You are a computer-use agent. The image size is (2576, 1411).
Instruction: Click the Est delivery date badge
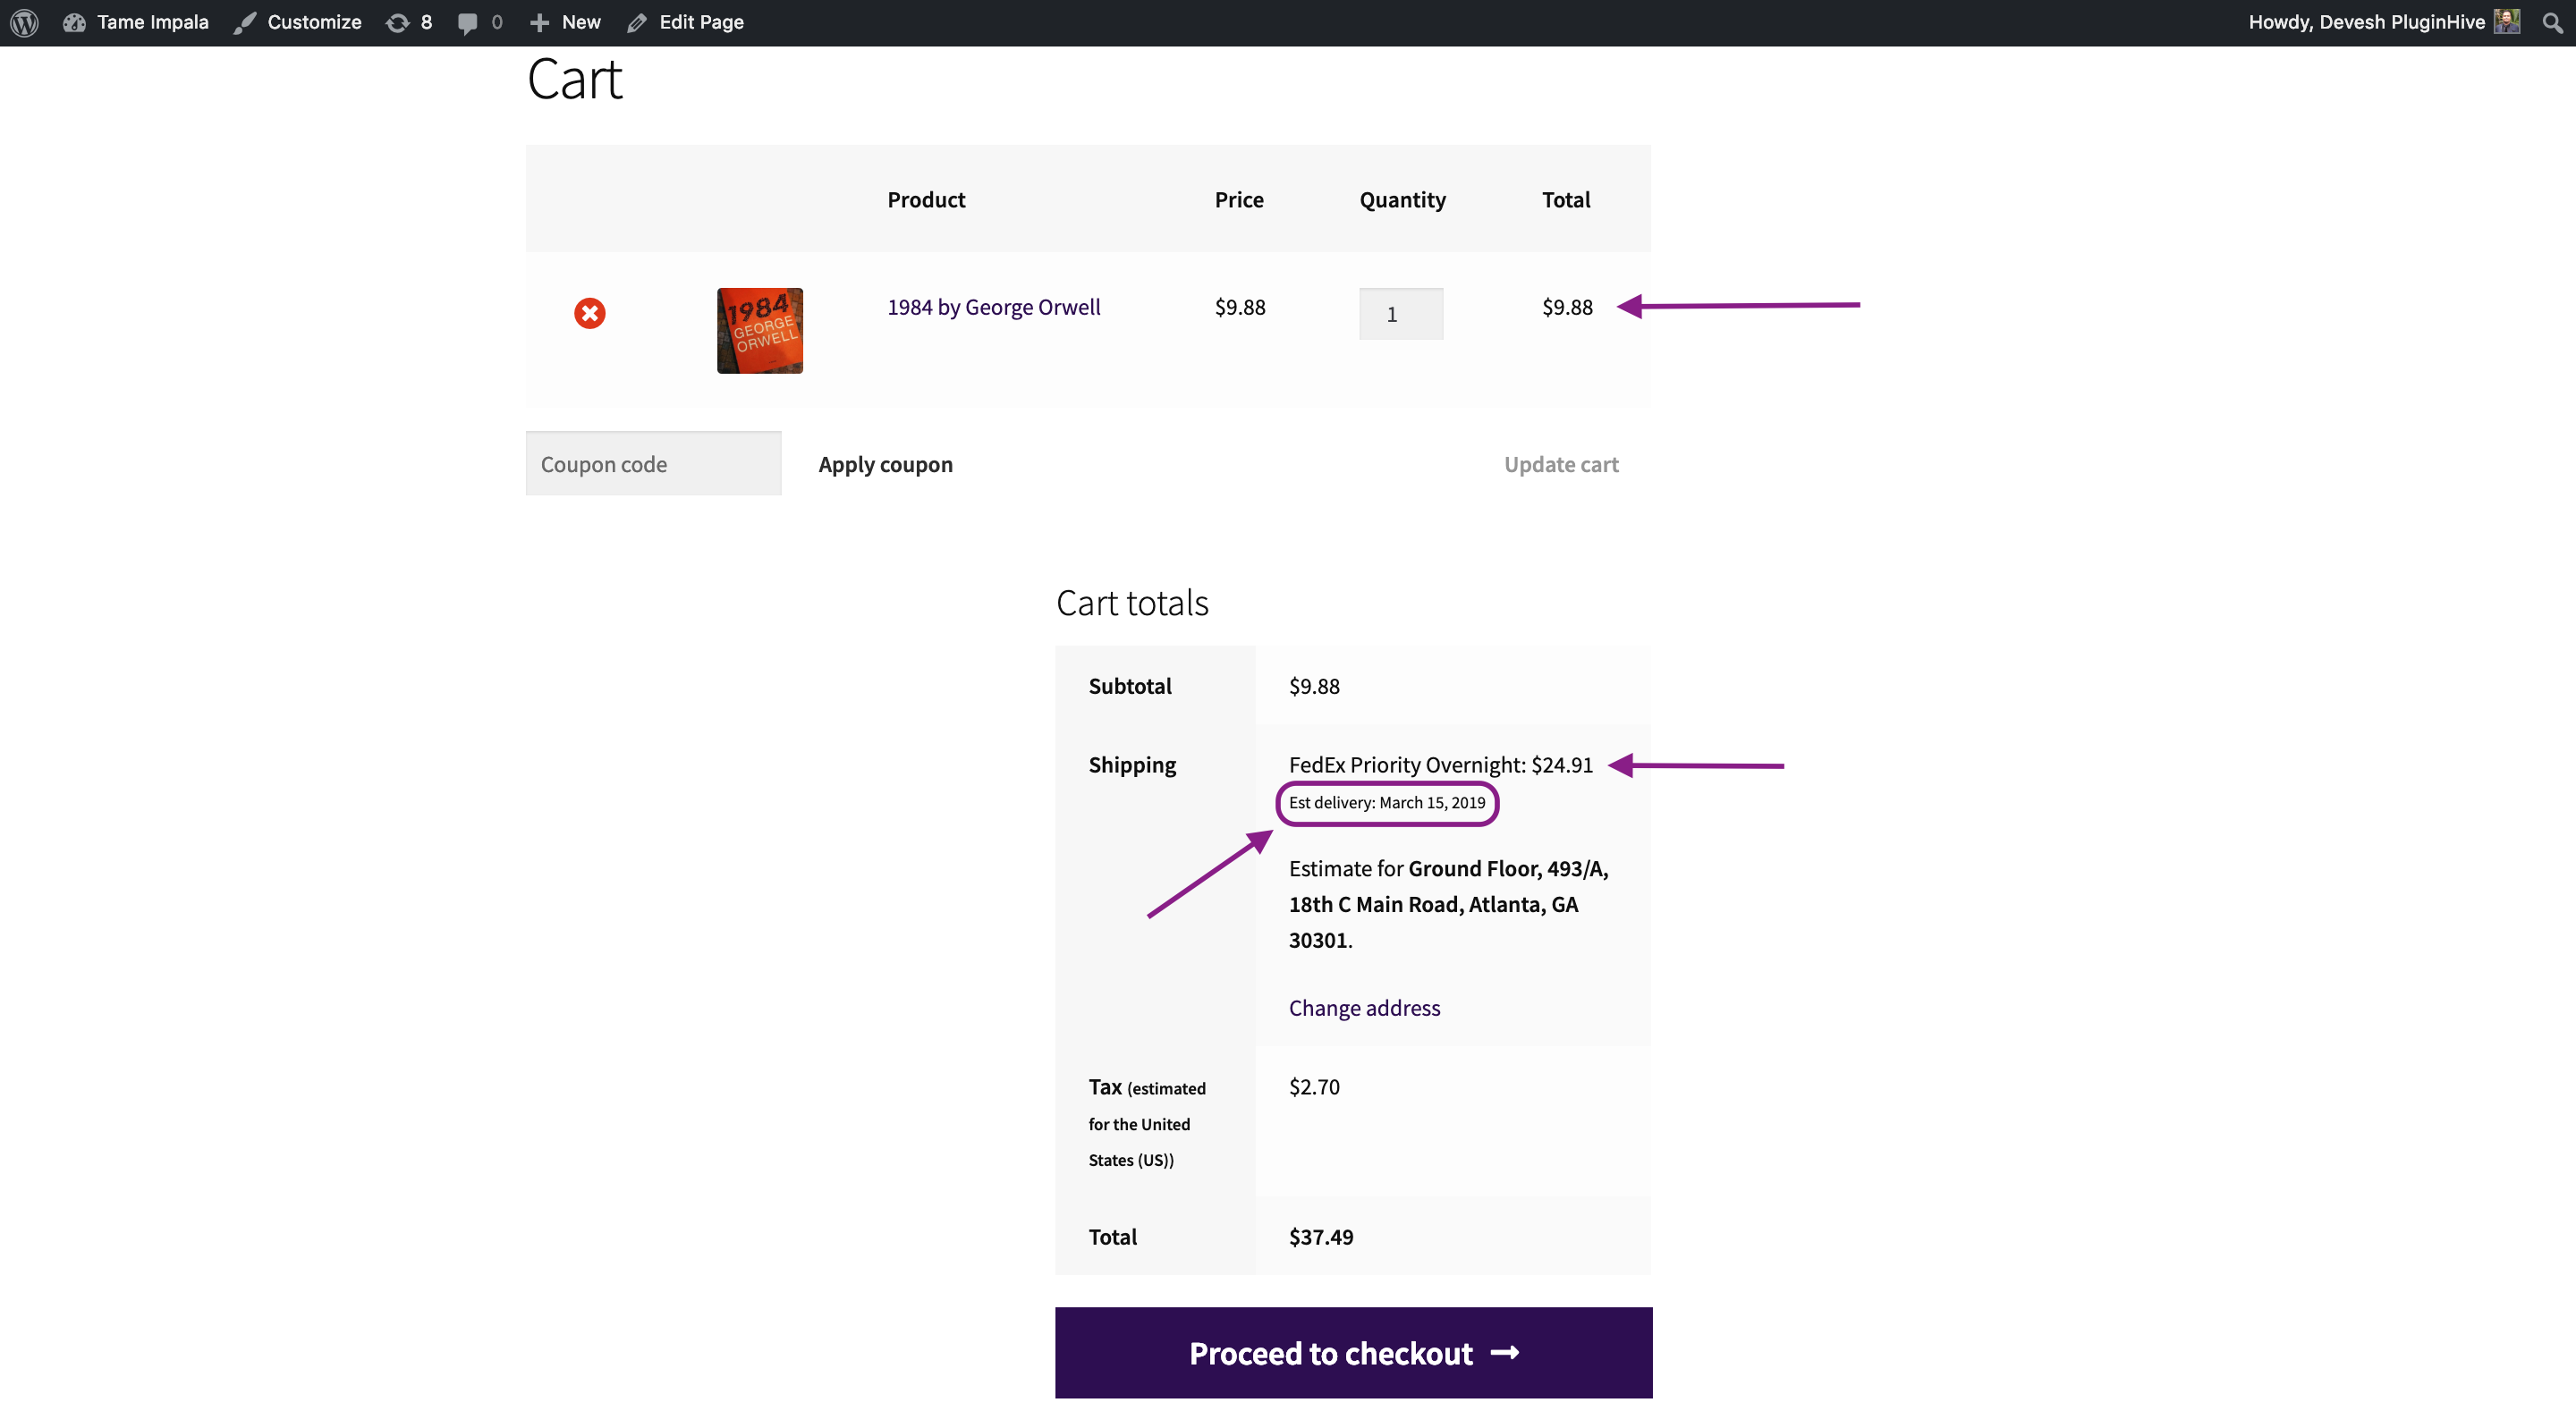pyautogui.click(x=1385, y=801)
